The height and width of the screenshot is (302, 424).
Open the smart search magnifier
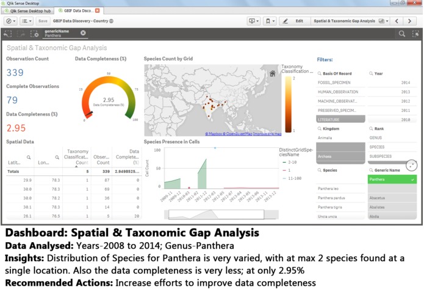(402, 34)
